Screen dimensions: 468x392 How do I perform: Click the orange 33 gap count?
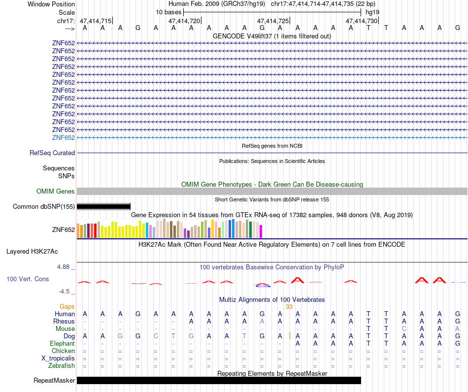click(x=289, y=307)
